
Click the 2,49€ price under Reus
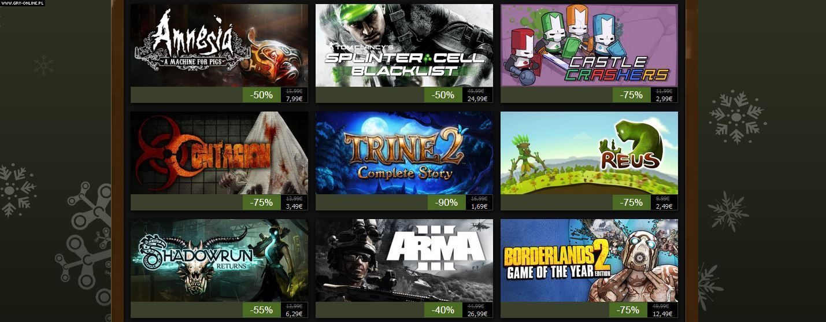pos(664,206)
